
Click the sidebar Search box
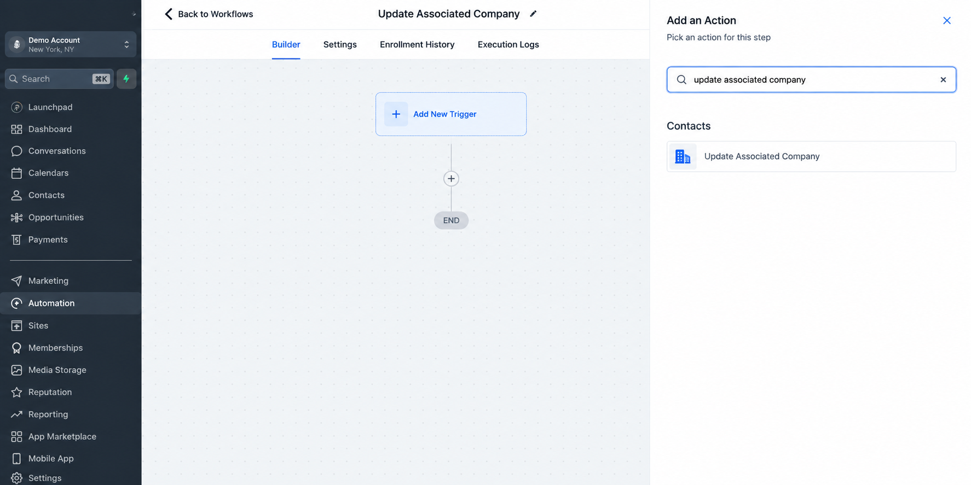(59, 79)
